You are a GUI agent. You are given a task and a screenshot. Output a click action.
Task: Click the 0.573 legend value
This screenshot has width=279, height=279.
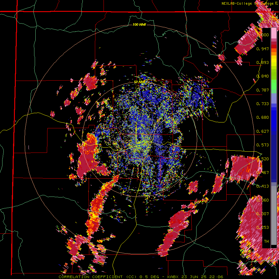(x=263, y=145)
